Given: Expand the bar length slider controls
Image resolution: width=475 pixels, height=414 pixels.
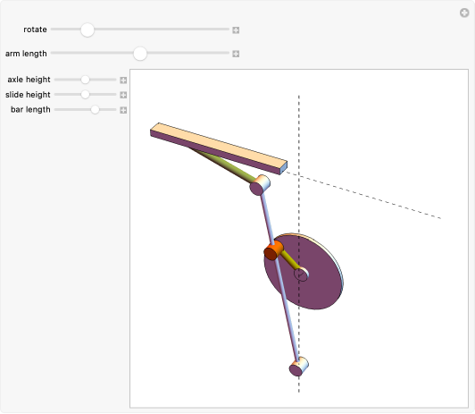Looking at the screenshot, I should [123, 110].
